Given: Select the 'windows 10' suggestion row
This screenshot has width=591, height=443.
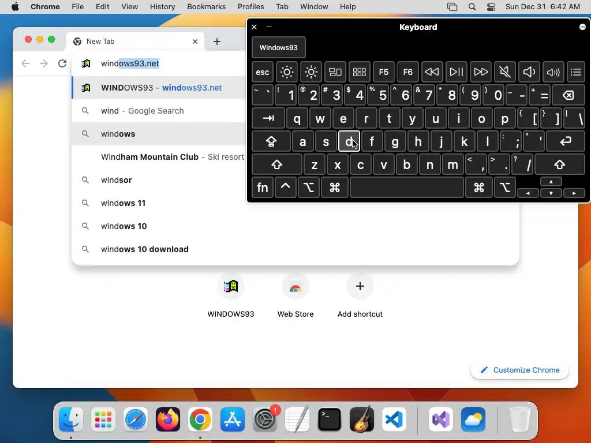Looking at the screenshot, I should tap(295, 226).
